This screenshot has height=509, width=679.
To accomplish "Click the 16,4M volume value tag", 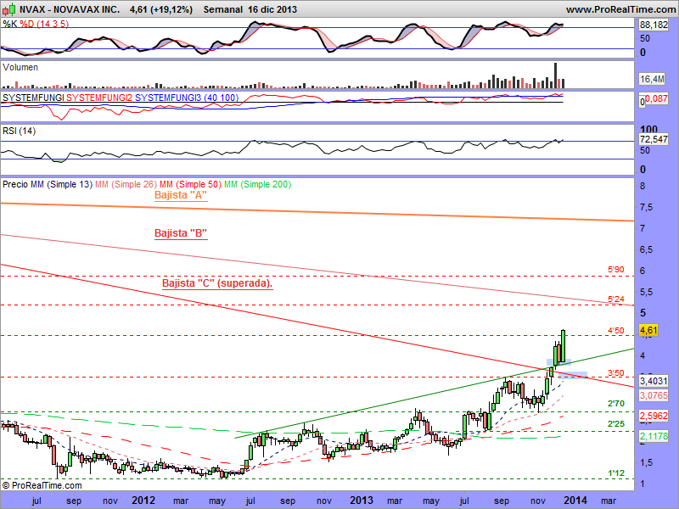I will coord(652,79).
